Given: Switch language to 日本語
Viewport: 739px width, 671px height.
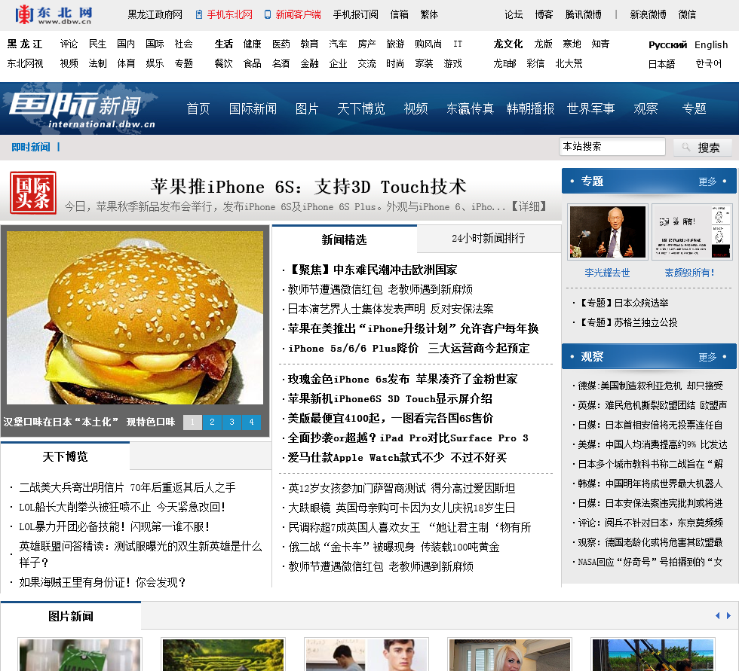Looking at the screenshot, I should click(662, 64).
